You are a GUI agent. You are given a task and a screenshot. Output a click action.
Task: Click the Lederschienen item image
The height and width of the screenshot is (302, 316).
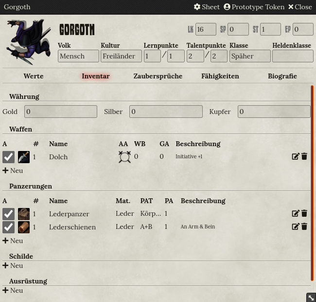click(24, 227)
